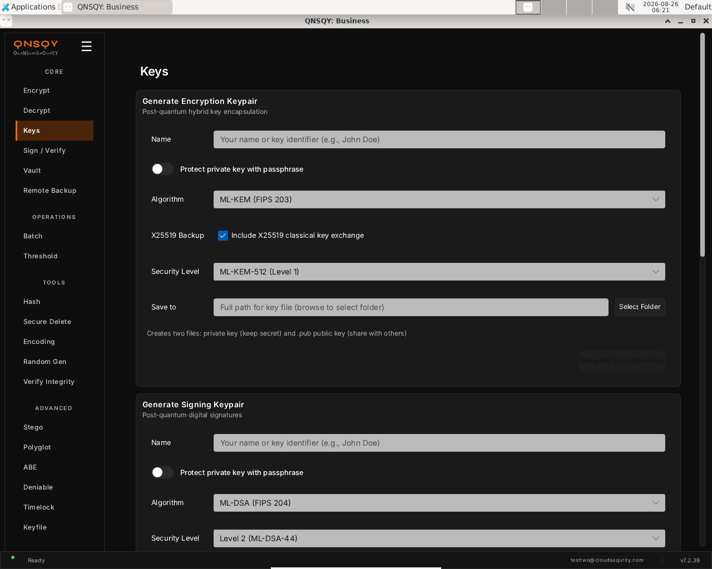Focus signing keypair Name field

[x=439, y=443]
